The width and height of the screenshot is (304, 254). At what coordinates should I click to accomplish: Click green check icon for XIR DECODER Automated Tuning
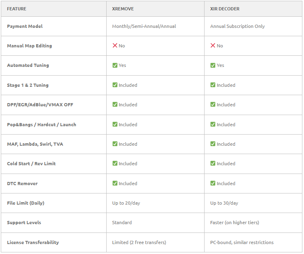[x=213, y=65]
